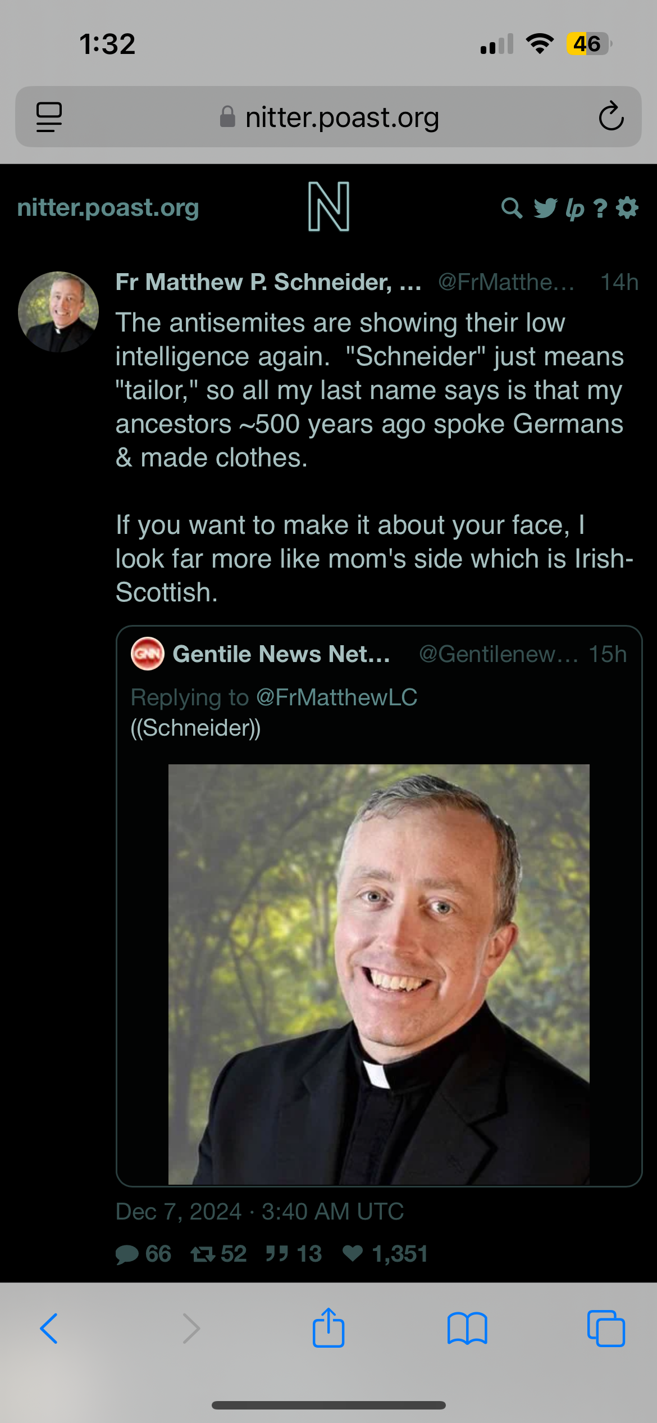Image resolution: width=657 pixels, height=1423 pixels.
Task: Go back with Safari back chevron
Action: [x=49, y=1329]
